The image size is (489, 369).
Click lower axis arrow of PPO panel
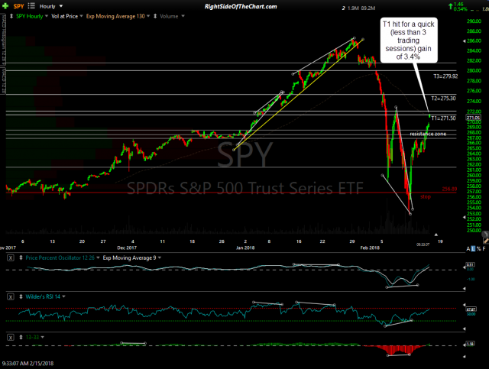coord(464,289)
